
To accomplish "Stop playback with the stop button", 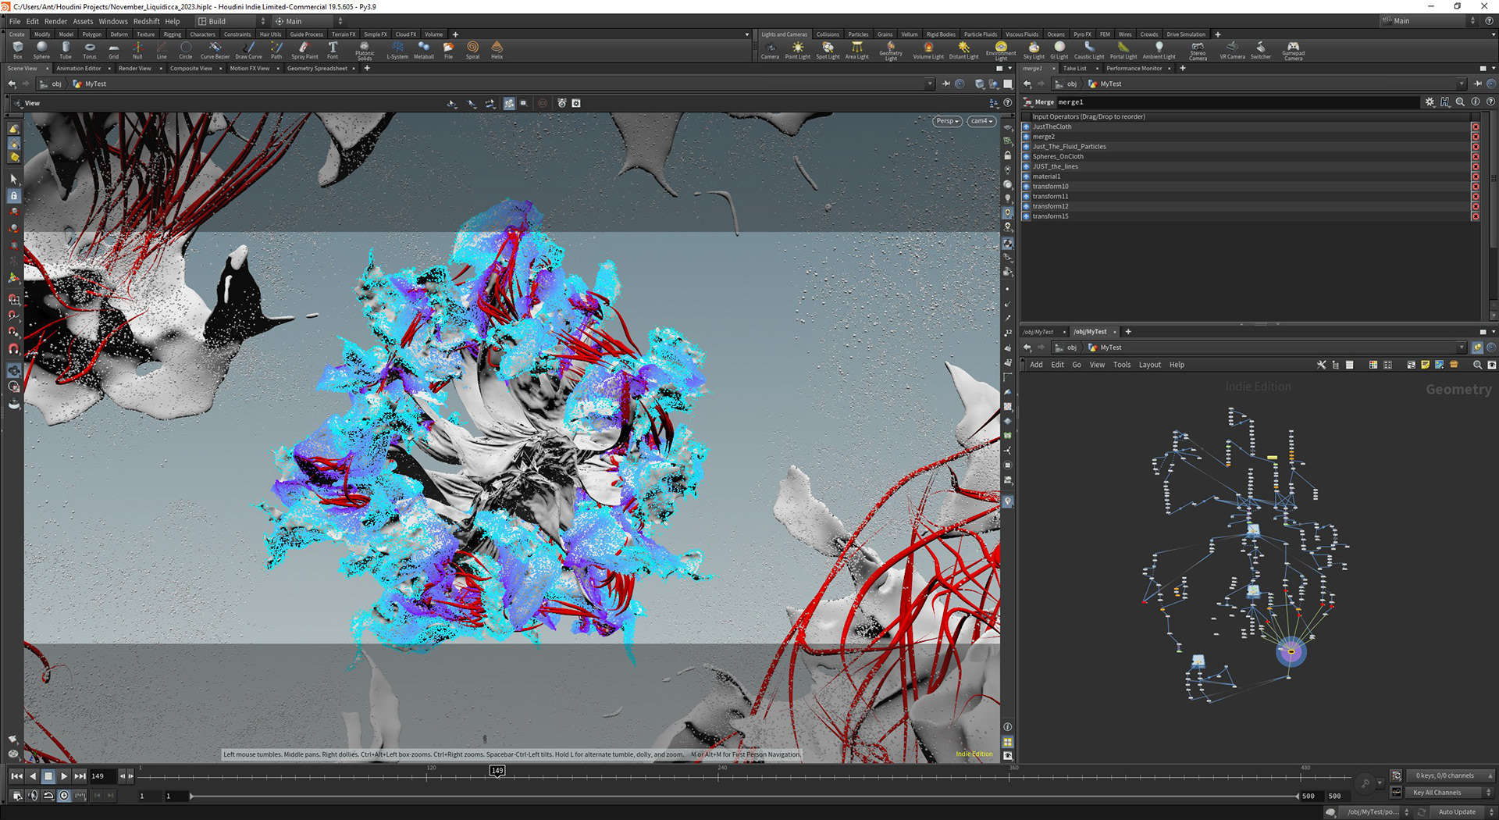I will pos(48,776).
